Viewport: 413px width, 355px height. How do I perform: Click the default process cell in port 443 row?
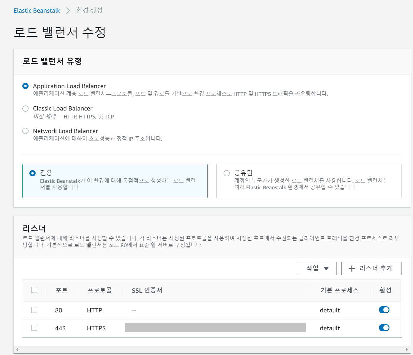(330, 328)
